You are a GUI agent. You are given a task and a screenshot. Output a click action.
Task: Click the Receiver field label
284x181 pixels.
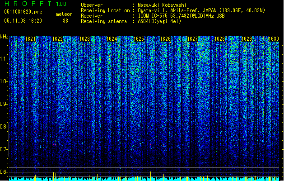pos(92,16)
